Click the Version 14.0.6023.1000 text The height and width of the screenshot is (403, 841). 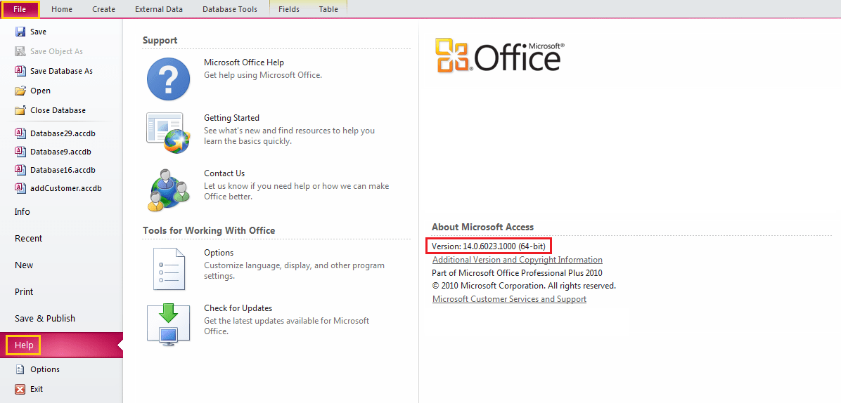pos(489,246)
